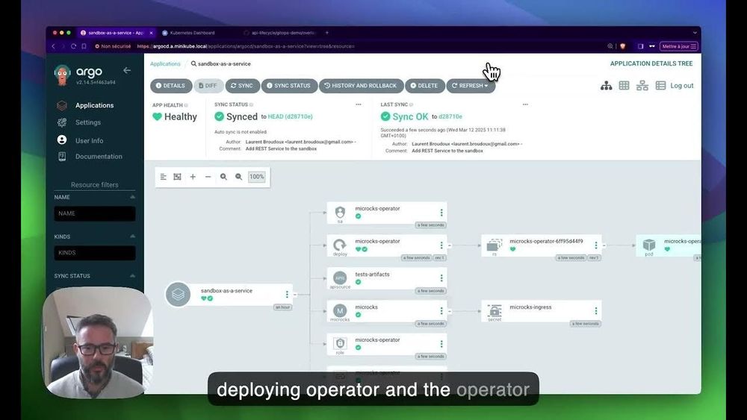The height and width of the screenshot is (420, 747).
Task: Click the NAME filter input
Action: pyautogui.click(x=95, y=213)
